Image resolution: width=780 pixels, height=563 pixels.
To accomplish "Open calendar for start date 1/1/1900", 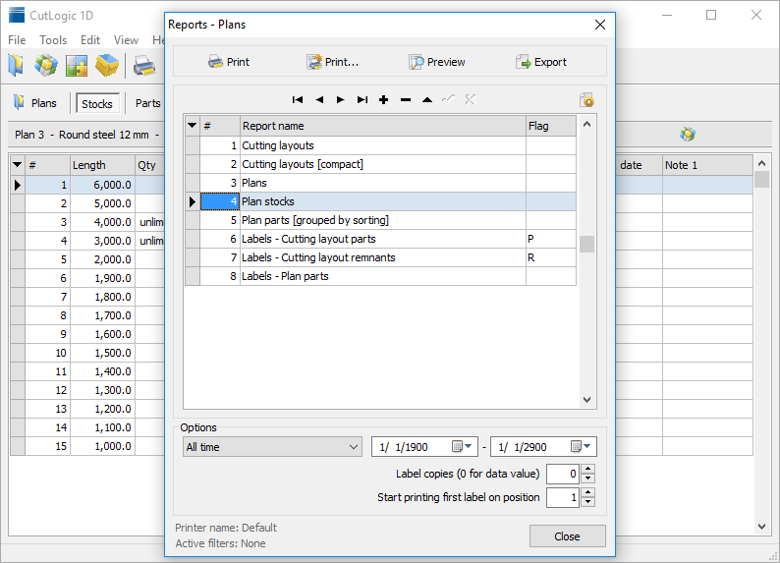I will click(462, 446).
